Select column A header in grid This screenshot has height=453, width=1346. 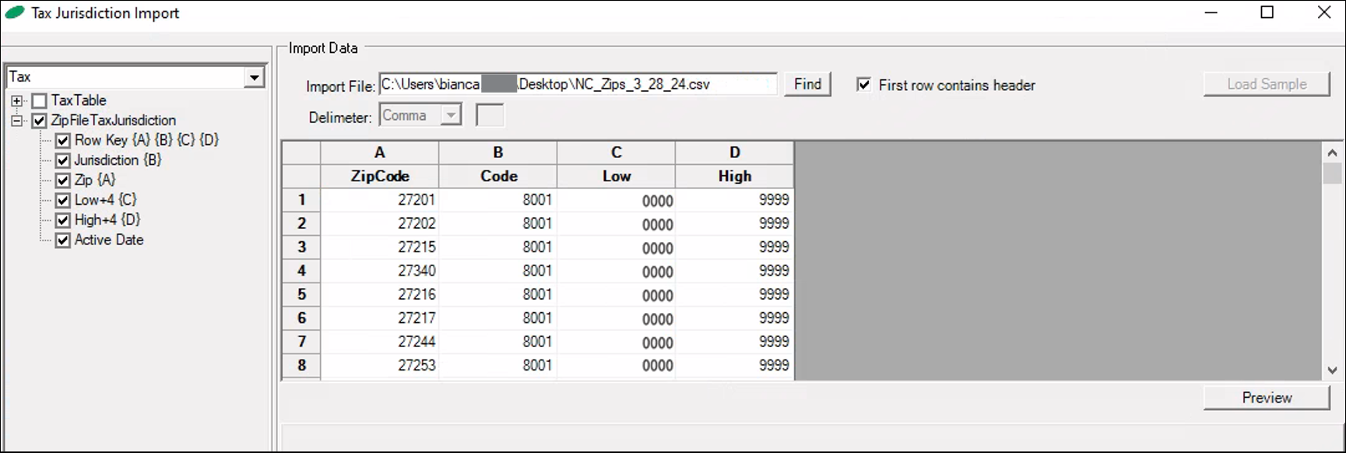tap(380, 153)
